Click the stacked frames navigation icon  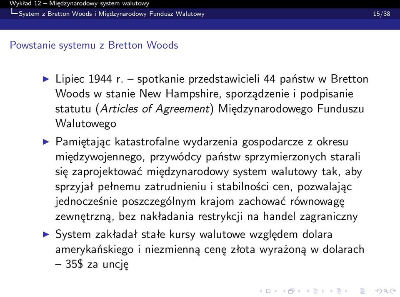[x=291, y=291]
